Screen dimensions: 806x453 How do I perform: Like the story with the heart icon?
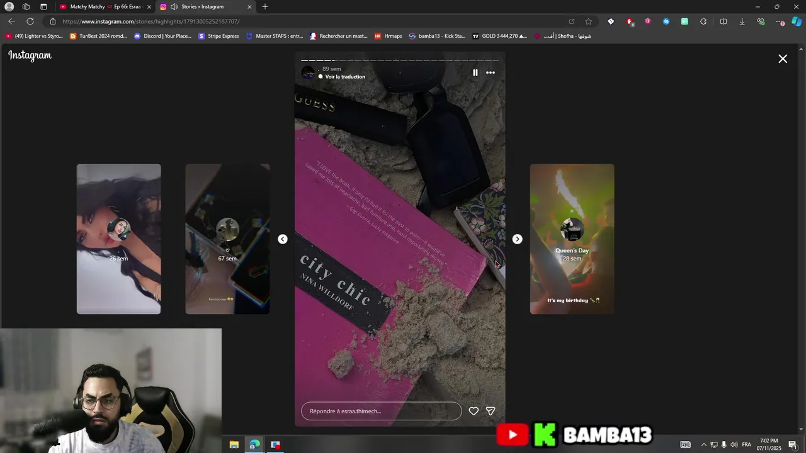click(474, 411)
